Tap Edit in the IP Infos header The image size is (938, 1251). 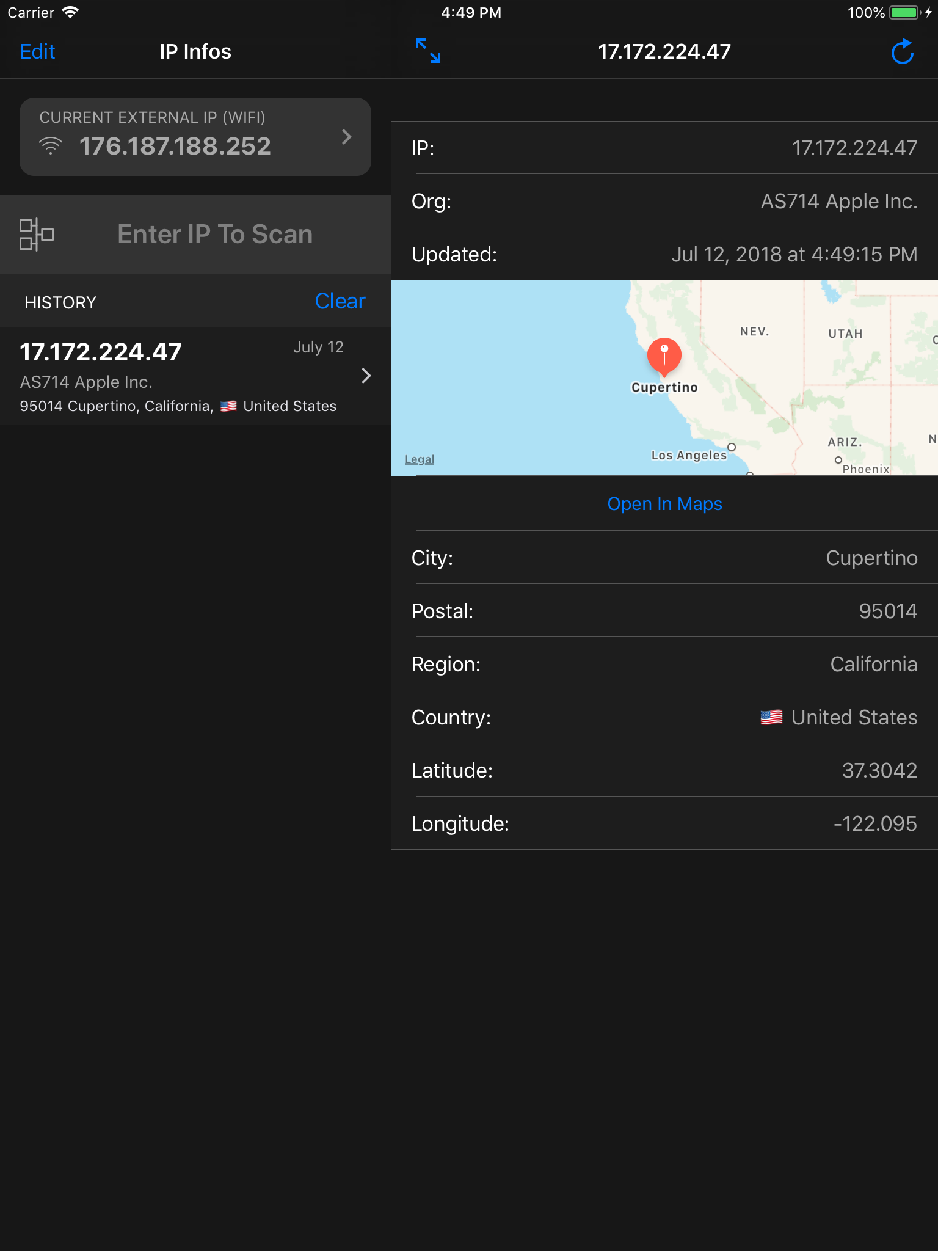(x=37, y=51)
